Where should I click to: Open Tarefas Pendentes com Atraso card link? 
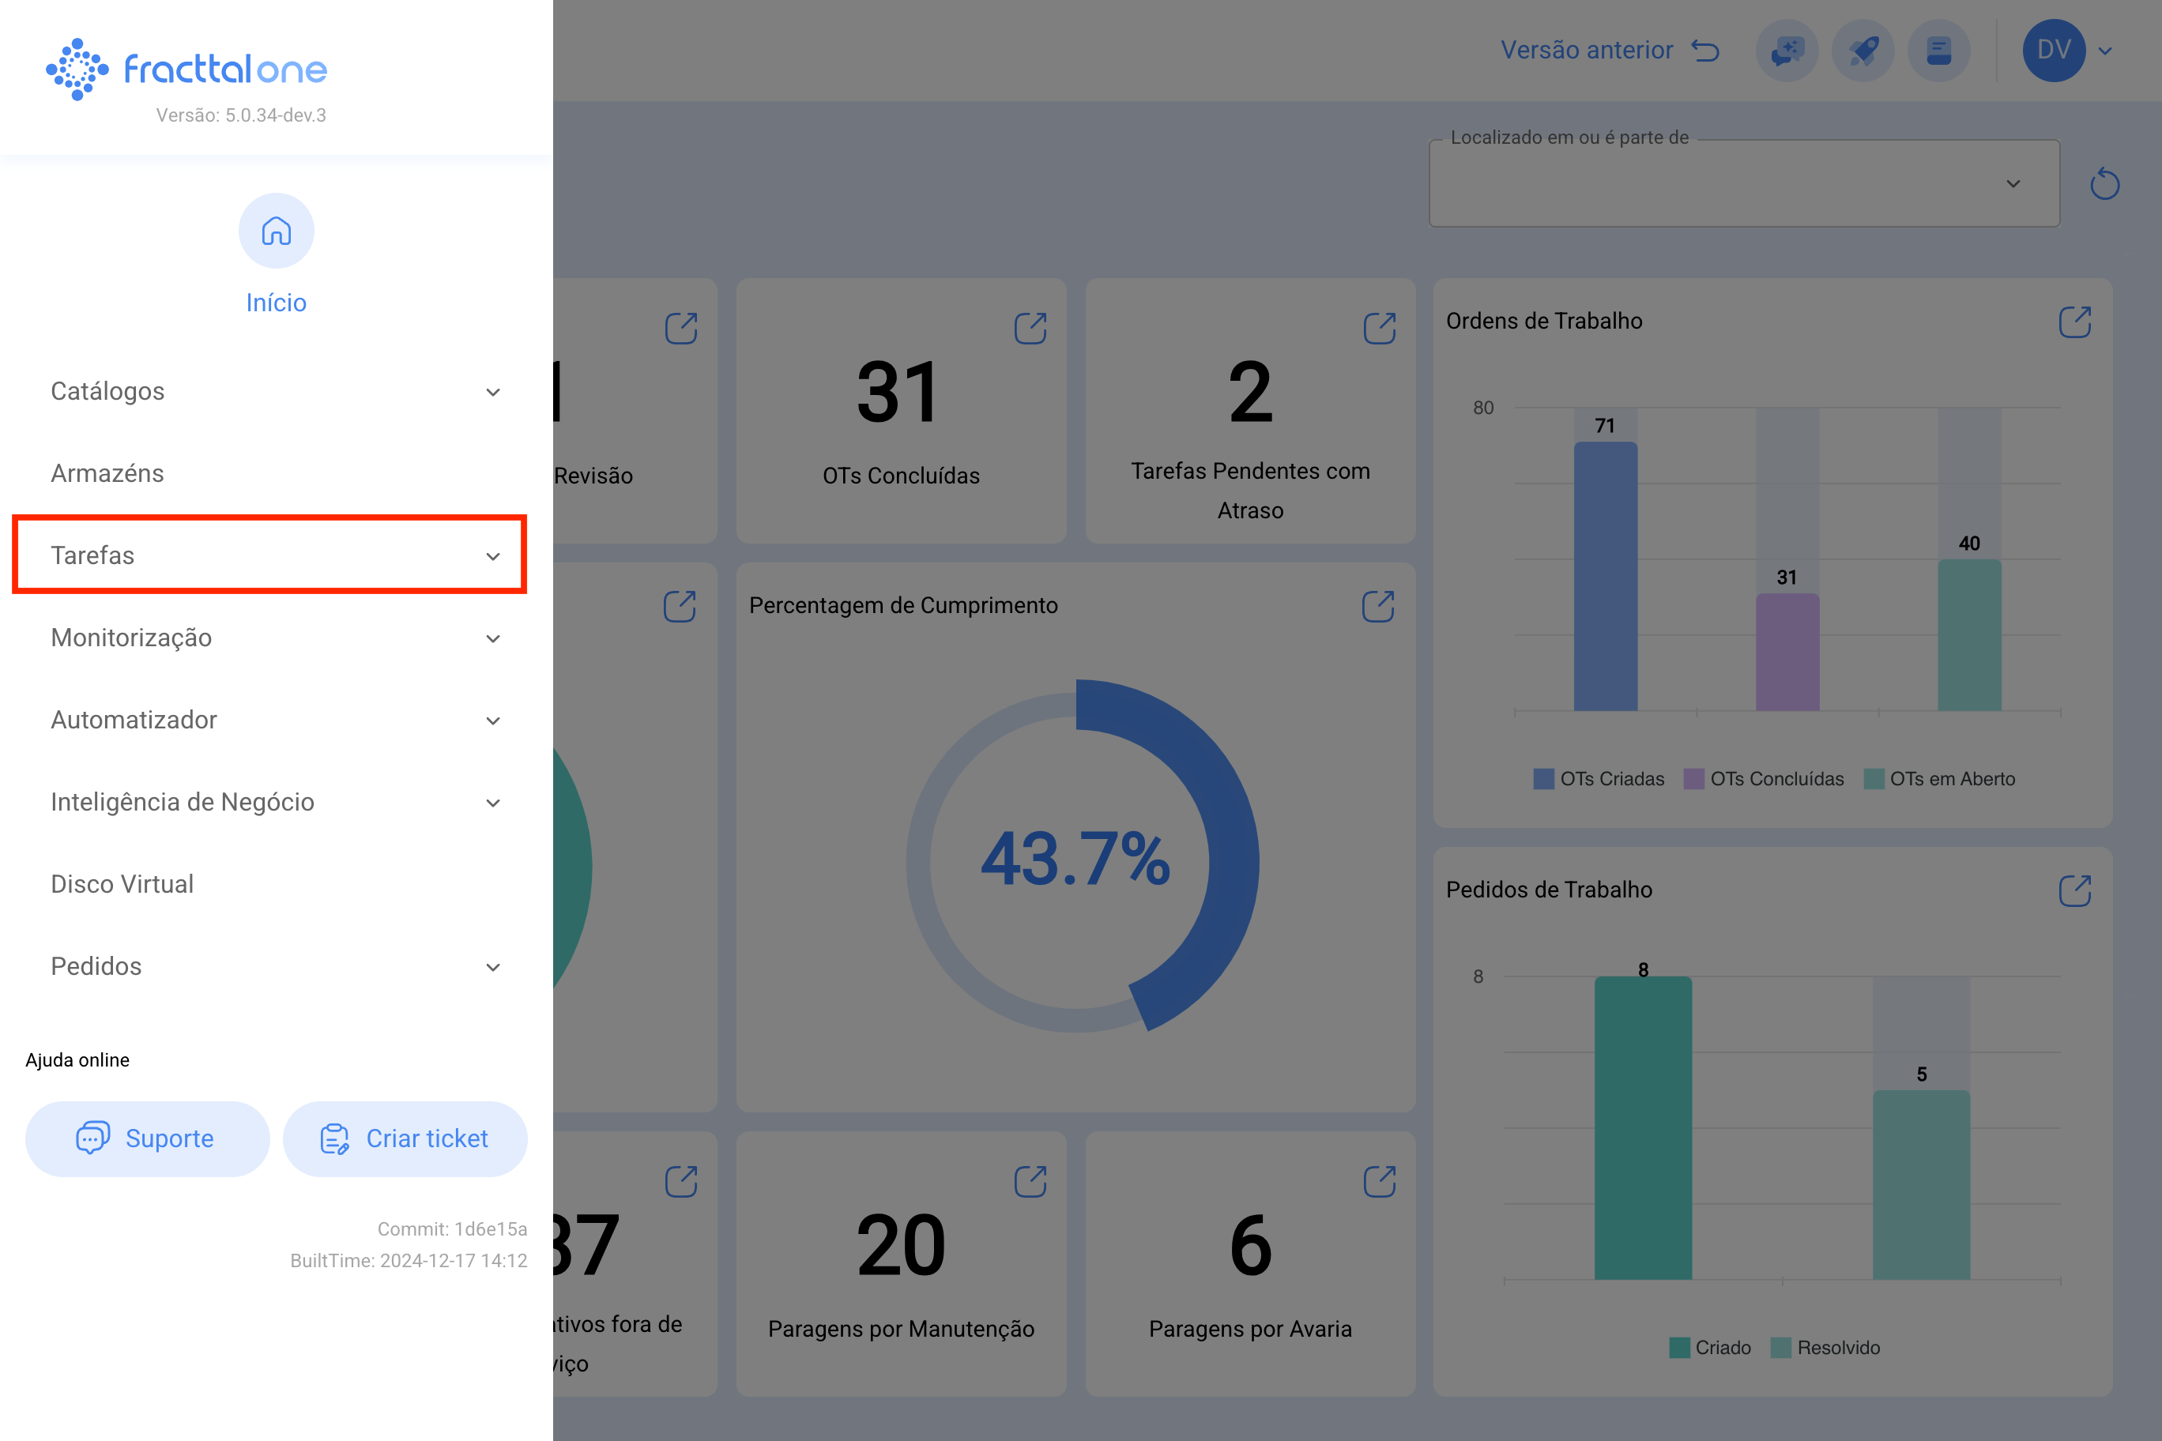tap(1379, 328)
